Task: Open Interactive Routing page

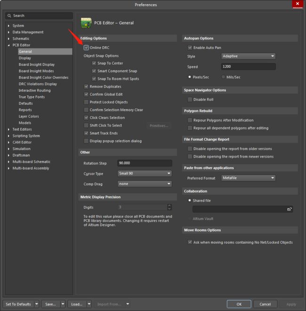Action: tap(34, 90)
